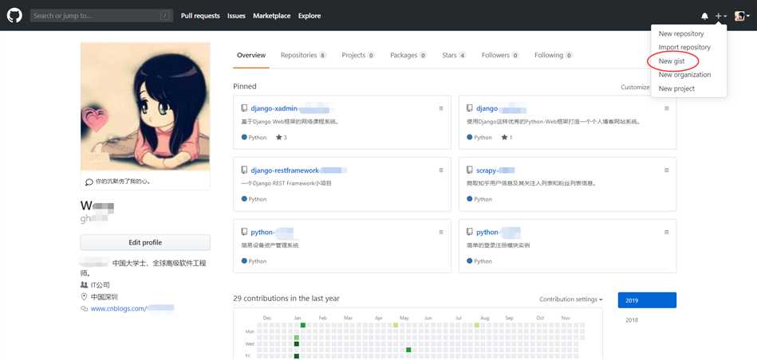Viewport: 757px width, 360px height.
Task: Click the "29 contributions in the last year" heading
Action: (286, 299)
